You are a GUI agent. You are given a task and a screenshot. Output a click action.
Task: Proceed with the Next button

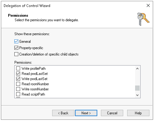point(86,113)
